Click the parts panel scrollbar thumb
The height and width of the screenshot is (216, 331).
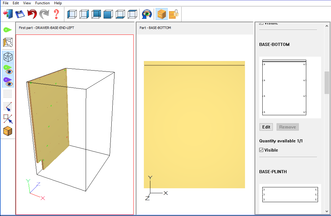(x=327, y=83)
